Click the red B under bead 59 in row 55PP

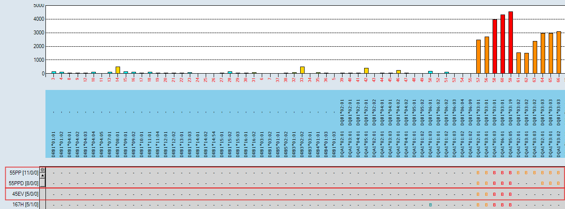[511, 173]
